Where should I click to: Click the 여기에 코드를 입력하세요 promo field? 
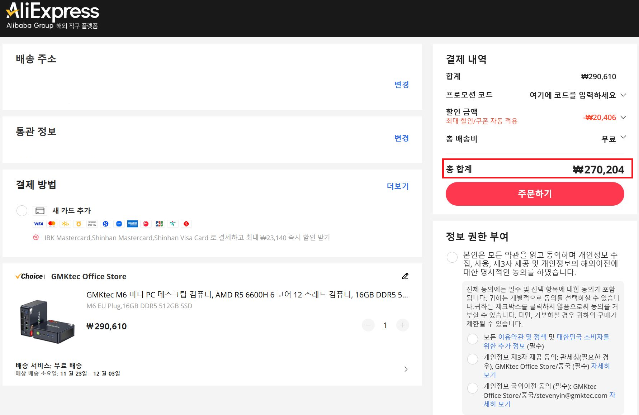(x=572, y=95)
